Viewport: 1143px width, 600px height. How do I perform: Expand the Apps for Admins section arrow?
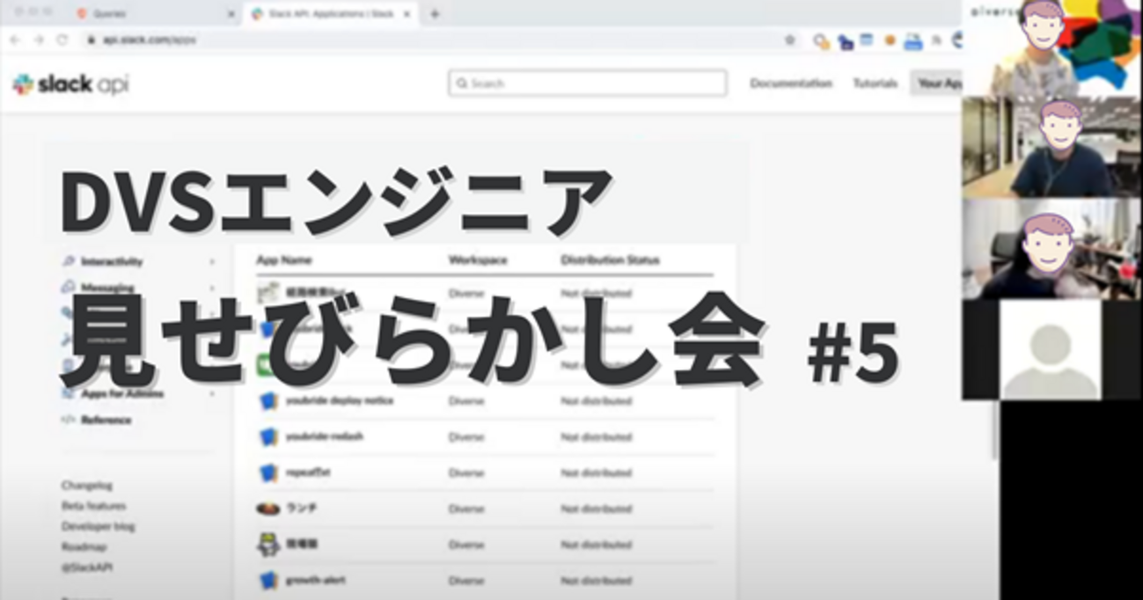tap(212, 393)
